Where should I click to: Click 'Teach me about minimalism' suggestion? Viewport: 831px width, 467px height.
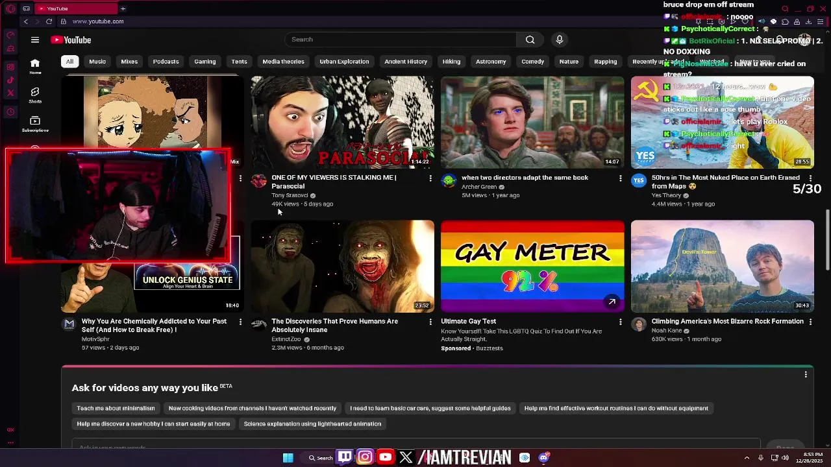tap(116, 409)
